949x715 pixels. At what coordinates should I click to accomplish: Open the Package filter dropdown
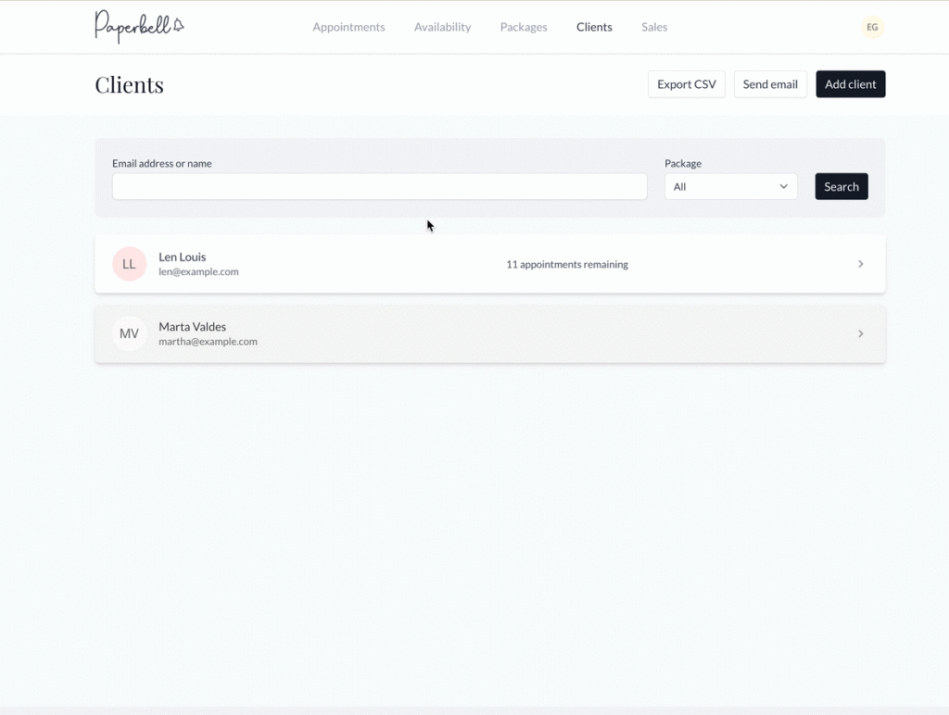[730, 186]
